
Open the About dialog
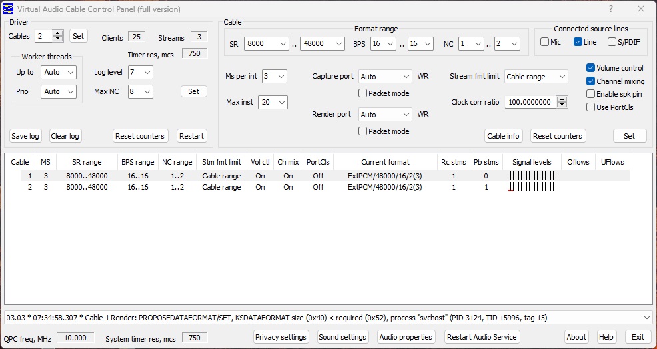coord(576,337)
